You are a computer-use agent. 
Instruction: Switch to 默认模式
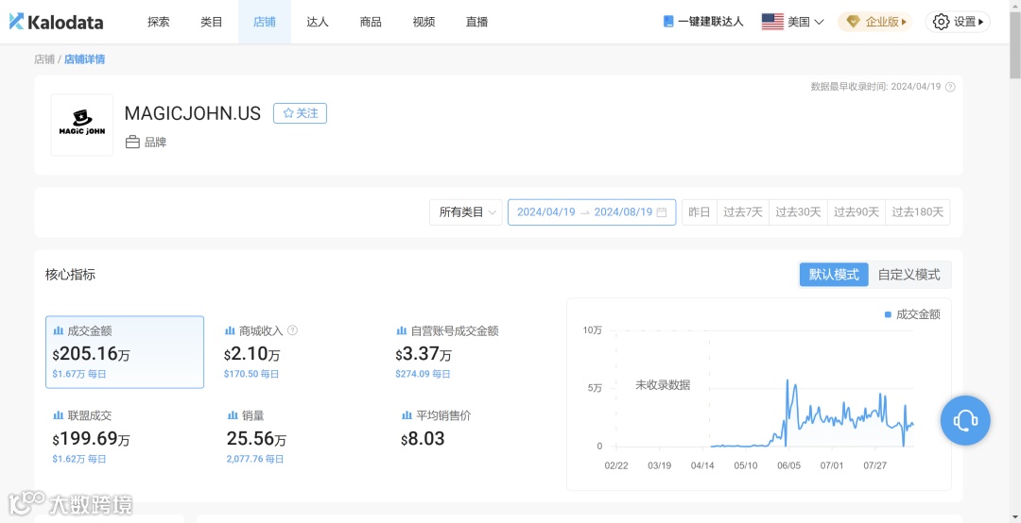coord(834,275)
